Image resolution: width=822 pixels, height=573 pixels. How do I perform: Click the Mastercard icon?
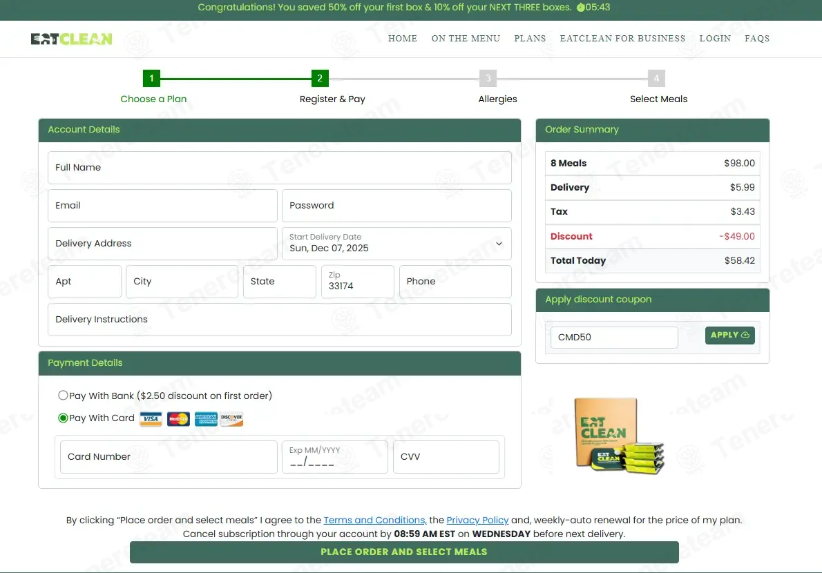tap(178, 419)
